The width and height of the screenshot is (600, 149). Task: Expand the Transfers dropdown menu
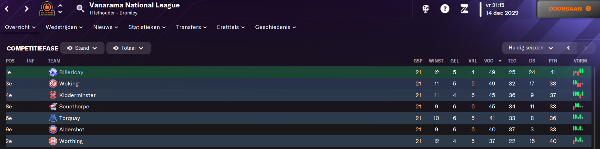click(x=191, y=27)
